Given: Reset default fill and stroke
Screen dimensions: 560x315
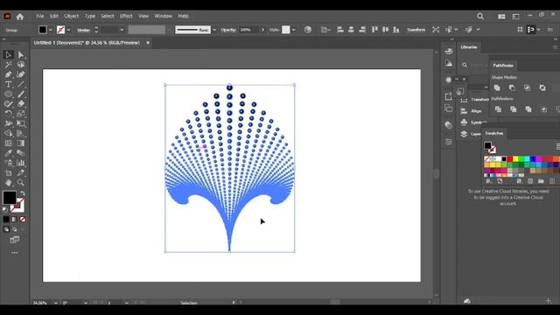Looking at the screenshot, I should [4, 209].
